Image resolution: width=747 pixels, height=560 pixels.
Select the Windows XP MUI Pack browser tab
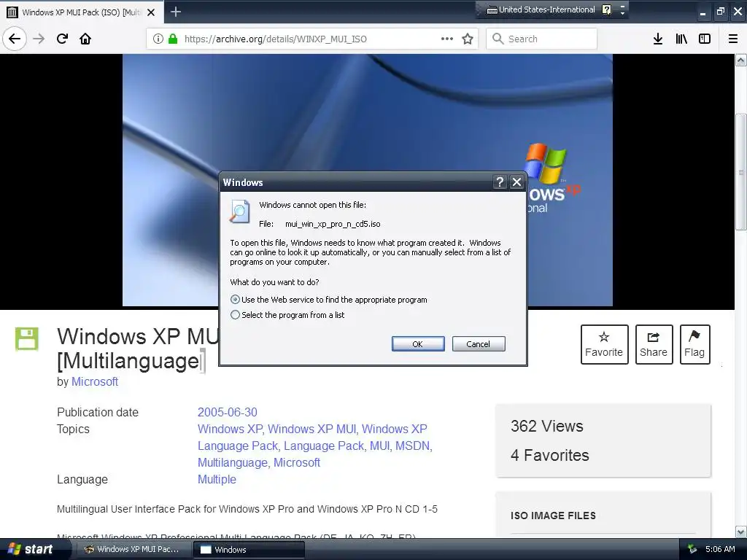[82, 12]
